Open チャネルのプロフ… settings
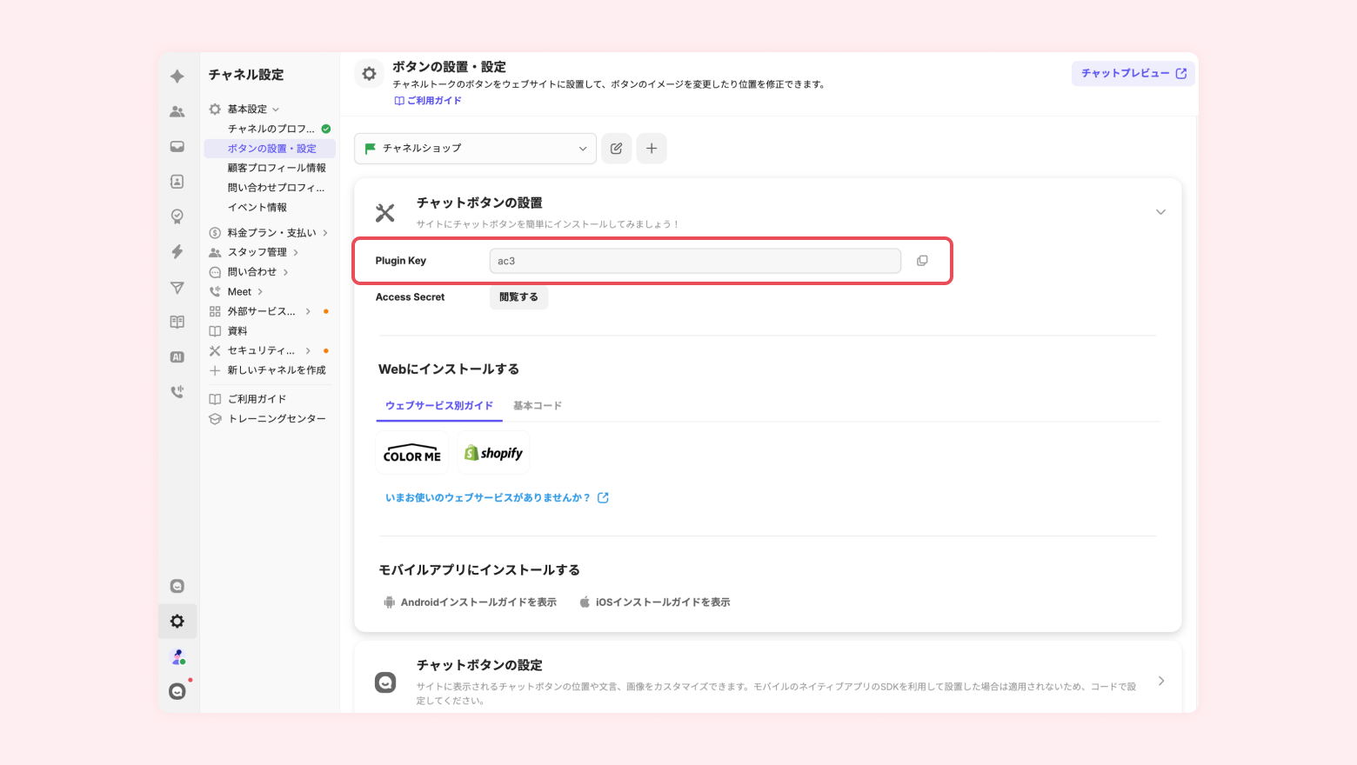 tap(271, 129)
